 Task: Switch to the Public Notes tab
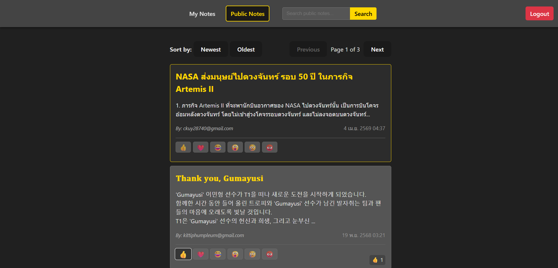(x=248, y=14)
